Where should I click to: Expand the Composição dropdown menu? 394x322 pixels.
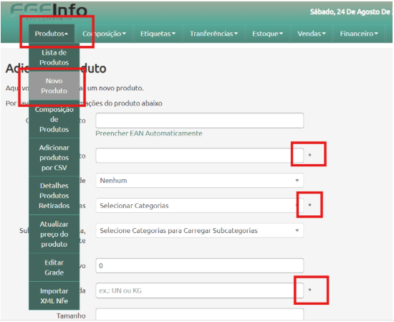pyautogui.click(x=105, y=34)
